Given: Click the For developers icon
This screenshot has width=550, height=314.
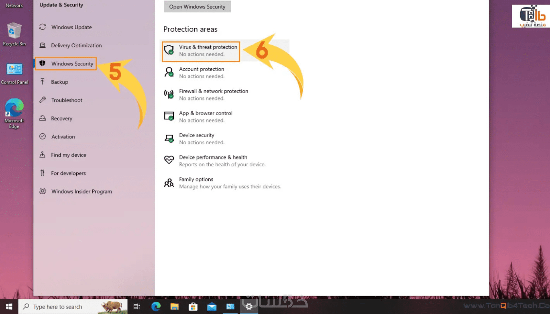Looking at the screenshot, I should [x=42, y=173].
